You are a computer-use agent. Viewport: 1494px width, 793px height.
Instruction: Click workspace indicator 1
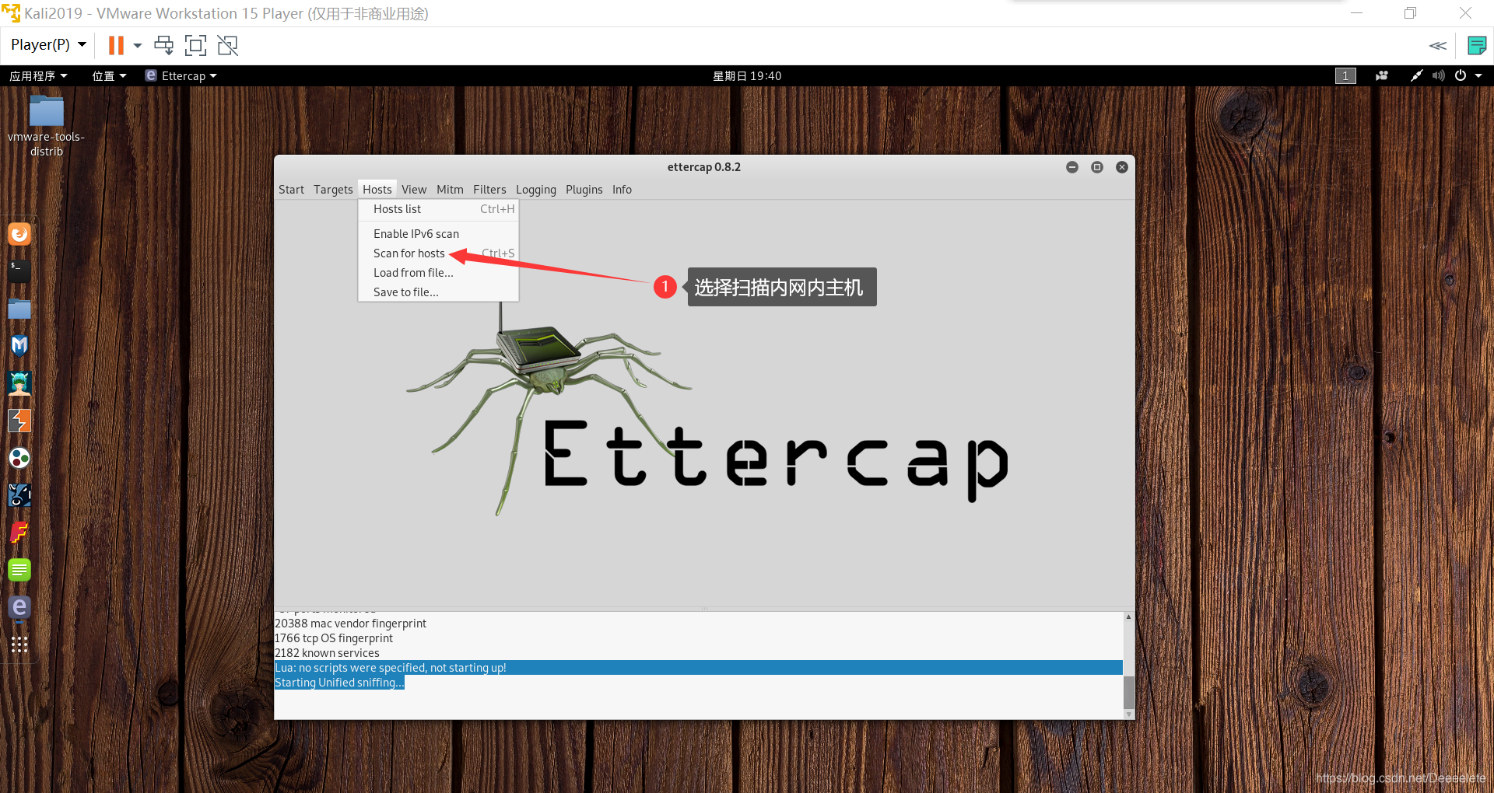coord(1345,75)
